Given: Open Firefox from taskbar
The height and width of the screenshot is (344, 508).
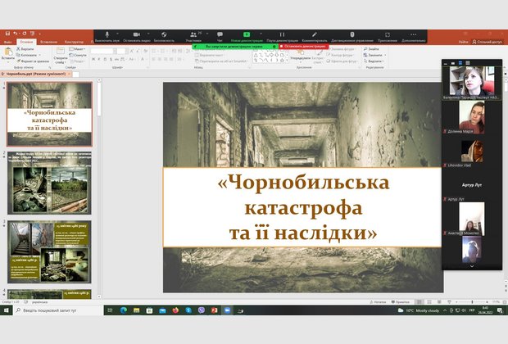Looking at the screenshot, I should click(175, 310).
